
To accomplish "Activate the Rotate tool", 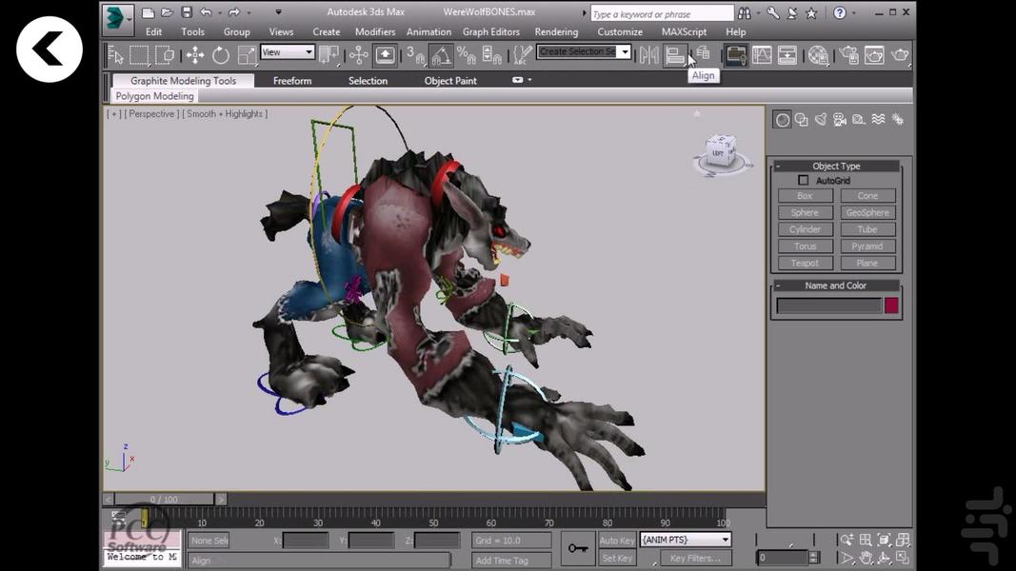I will point(221,55).
